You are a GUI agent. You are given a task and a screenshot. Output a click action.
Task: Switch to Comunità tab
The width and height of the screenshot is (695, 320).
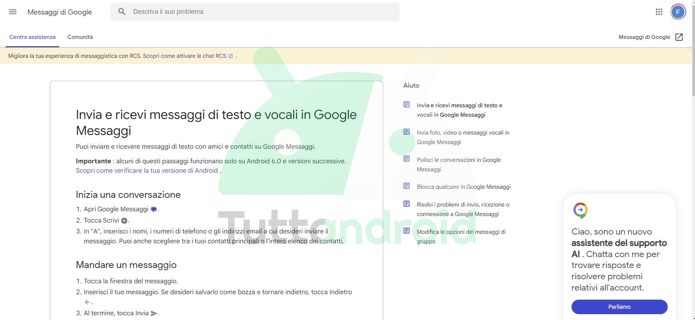[80, 37]
